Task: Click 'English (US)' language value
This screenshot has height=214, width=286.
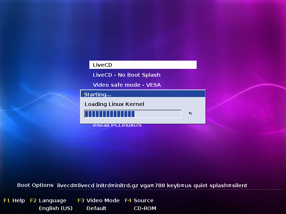Action: pos(56,208)
